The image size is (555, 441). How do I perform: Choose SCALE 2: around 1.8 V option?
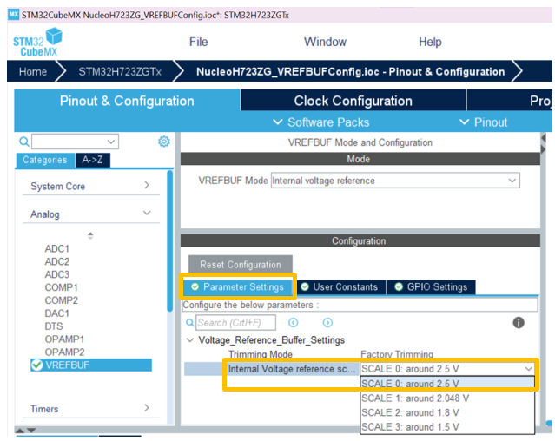click(447, 412)
